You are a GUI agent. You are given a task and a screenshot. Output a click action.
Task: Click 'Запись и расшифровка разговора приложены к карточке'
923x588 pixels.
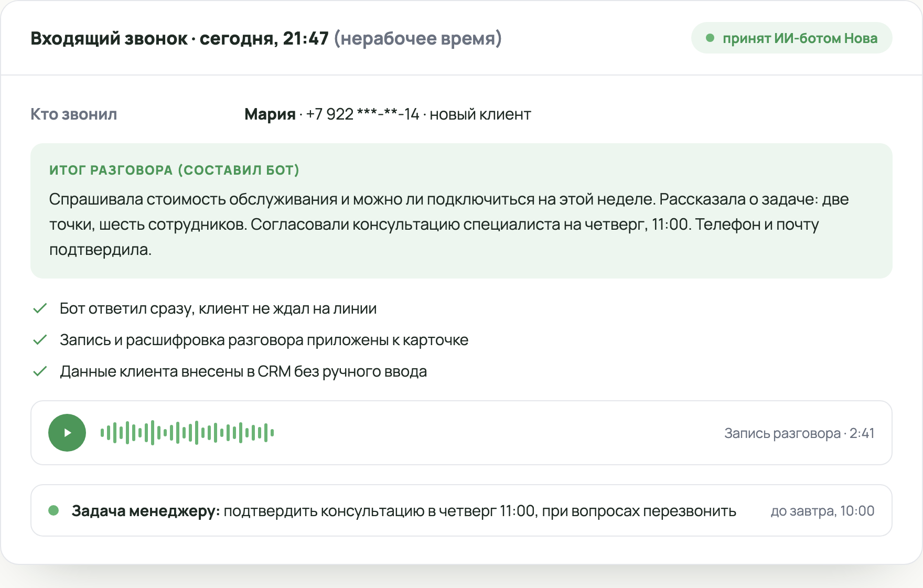pos(264,340)
